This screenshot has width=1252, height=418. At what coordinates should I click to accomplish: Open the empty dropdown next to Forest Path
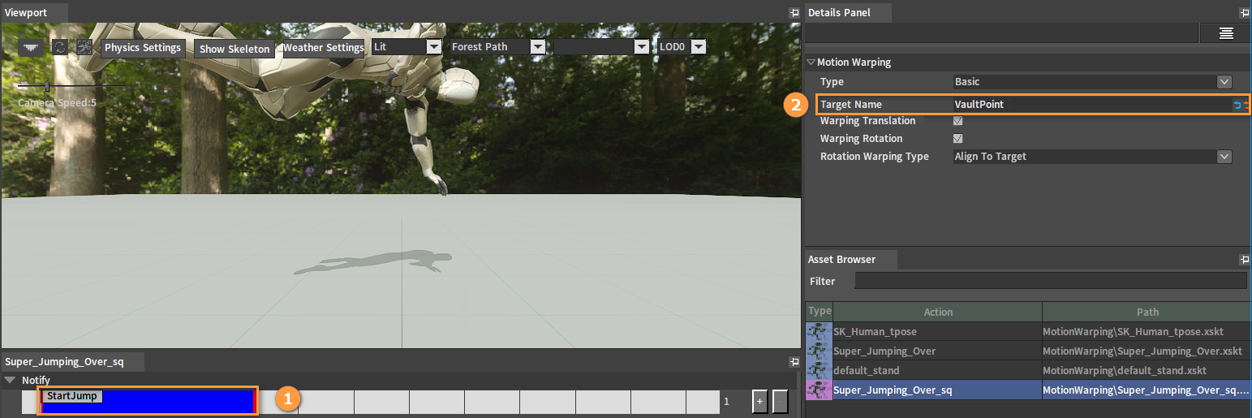coord(601,47)
